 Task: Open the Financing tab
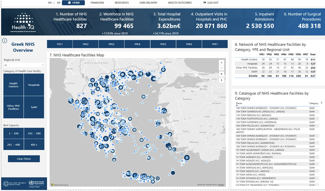[97, 3]
